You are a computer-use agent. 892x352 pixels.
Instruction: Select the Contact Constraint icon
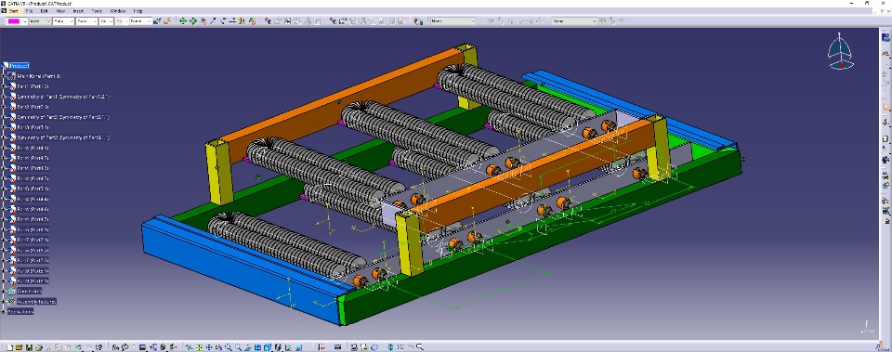222,21
